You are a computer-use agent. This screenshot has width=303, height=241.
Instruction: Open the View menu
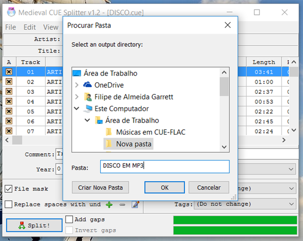click(x=50, y=27)
